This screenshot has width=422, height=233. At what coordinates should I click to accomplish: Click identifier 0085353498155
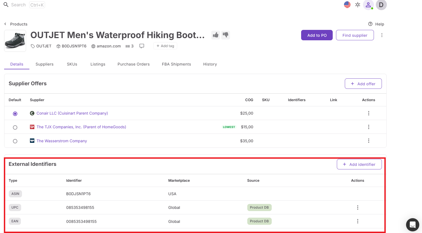(x=81, y=221)
